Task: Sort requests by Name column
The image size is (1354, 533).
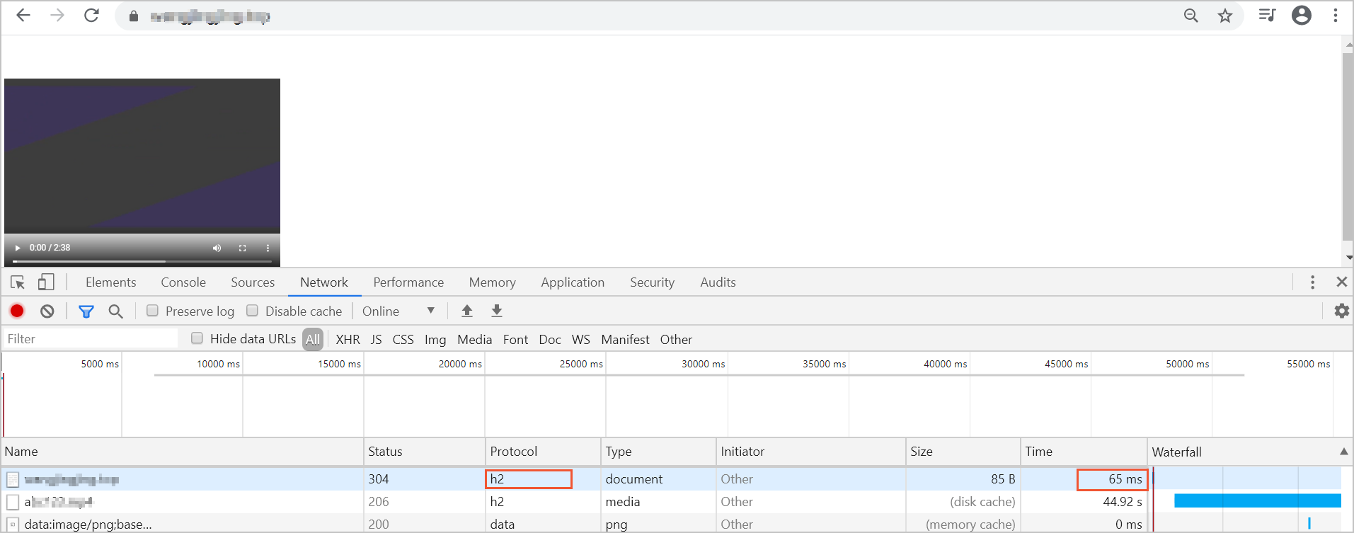Action: (182, 452)
